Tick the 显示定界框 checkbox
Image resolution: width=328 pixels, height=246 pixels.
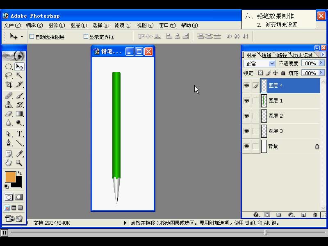pos(86,36)
